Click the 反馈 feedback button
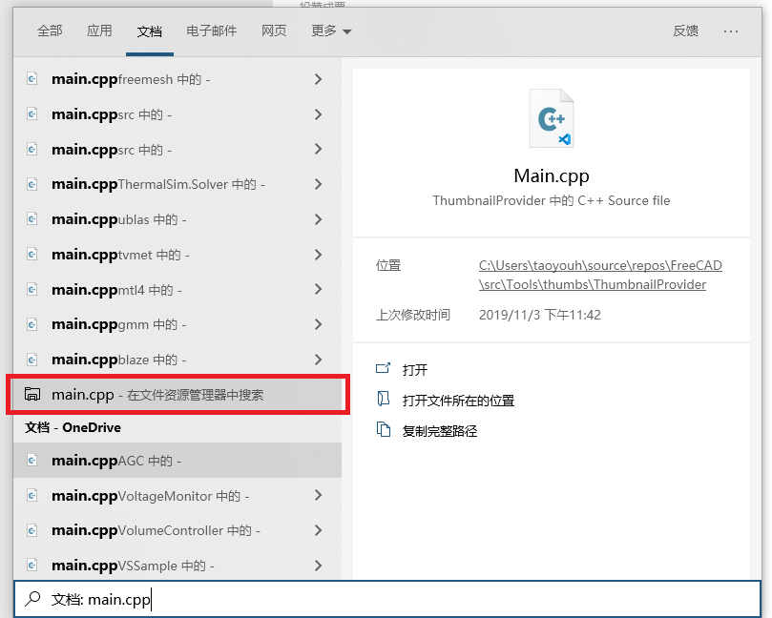 click(x=685, y=31)
